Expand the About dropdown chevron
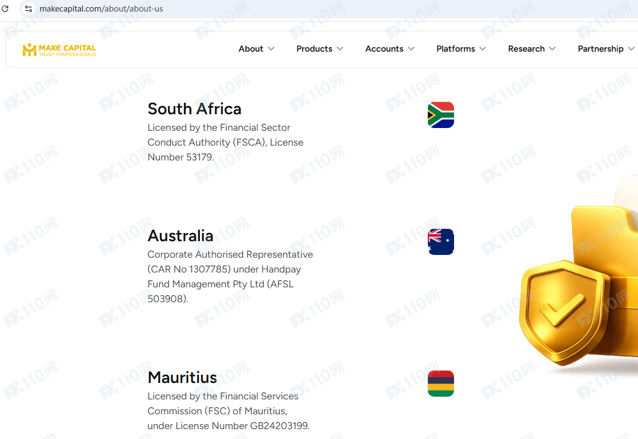 271,49
